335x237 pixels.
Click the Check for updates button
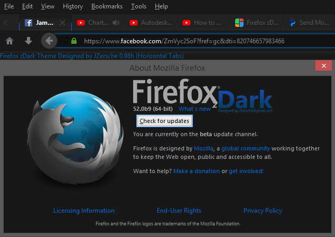(x=164, y=121)
